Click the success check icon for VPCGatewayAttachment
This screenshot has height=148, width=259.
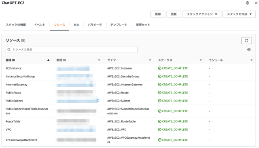coord(159,140)
